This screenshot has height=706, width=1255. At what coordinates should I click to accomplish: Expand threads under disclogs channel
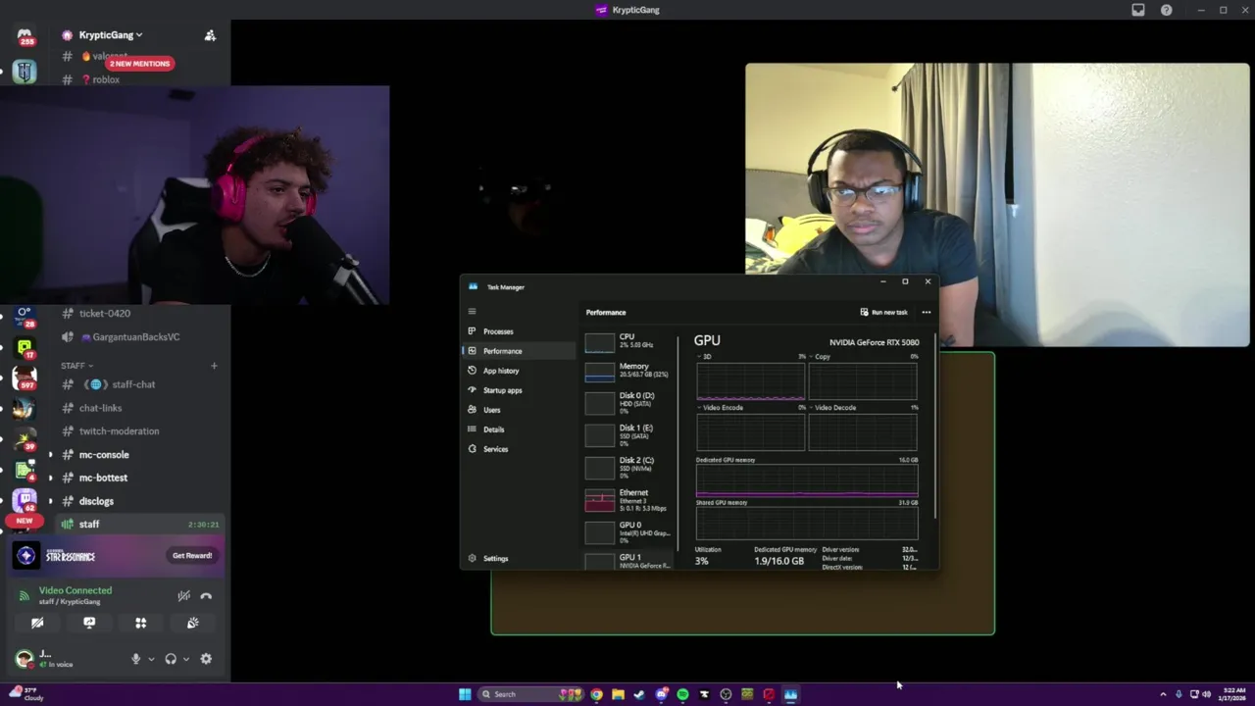coord(51,501)
